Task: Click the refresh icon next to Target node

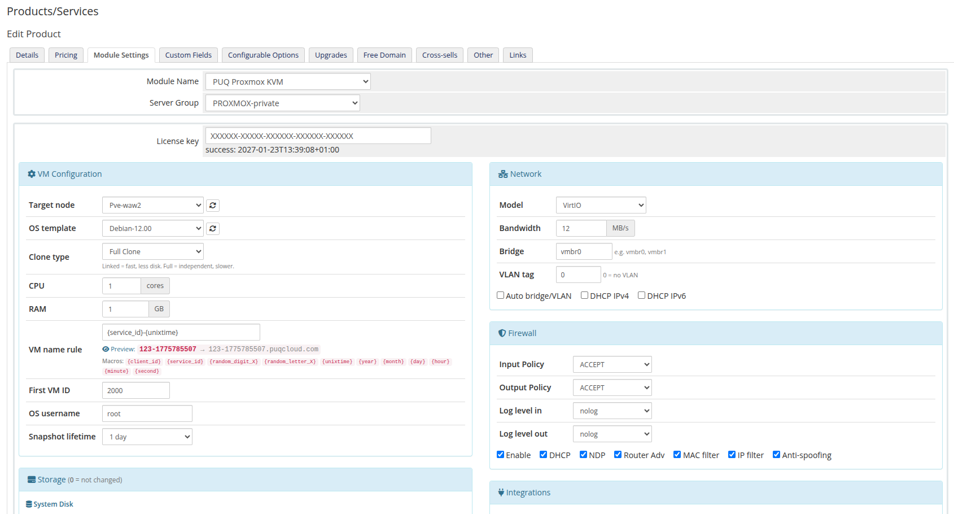Action: click(213, 205)
